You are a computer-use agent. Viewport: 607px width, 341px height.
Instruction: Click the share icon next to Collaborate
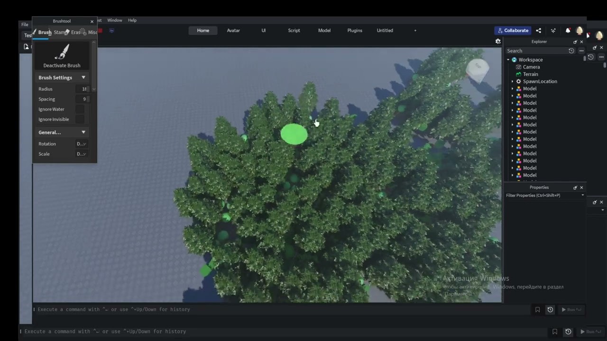tap(538, 30)
